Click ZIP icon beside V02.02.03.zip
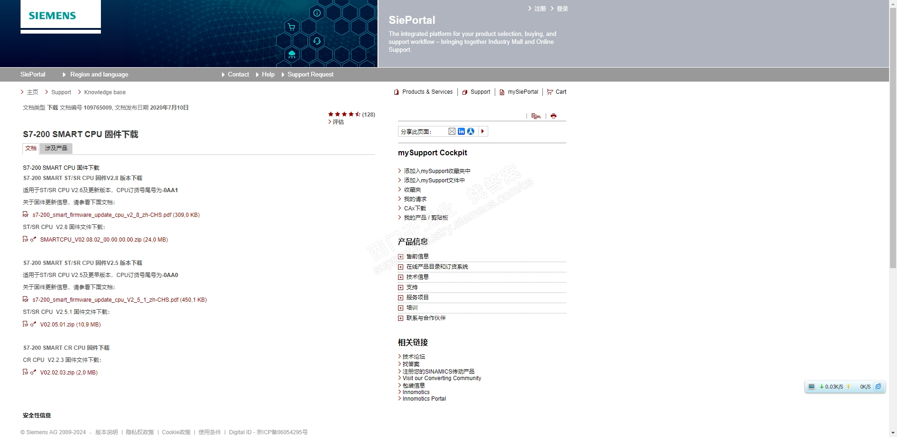This screenshot has height=437, width=897. [x=25, y=372]
